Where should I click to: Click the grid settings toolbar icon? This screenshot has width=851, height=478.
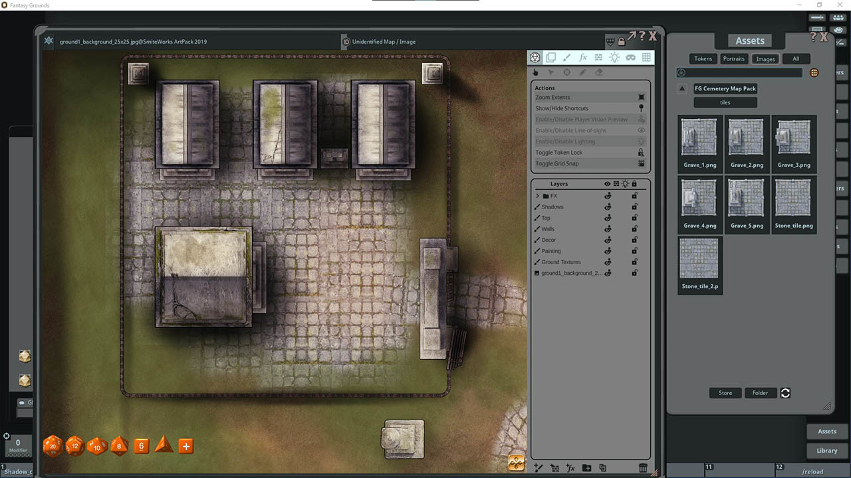point(646,58)
